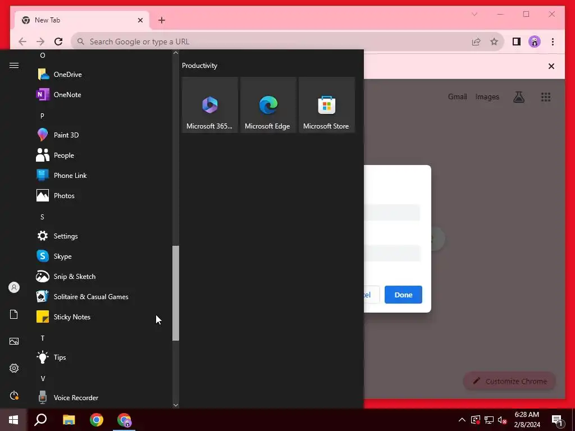Toggle the Chrome side panel
575x431 pixels.
coord(517,42)
